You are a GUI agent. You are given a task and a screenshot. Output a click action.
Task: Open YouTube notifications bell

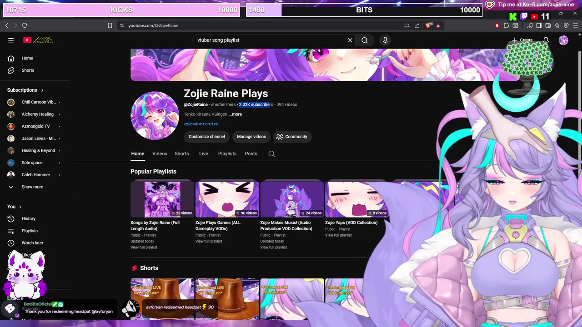(x=546, y=40)
